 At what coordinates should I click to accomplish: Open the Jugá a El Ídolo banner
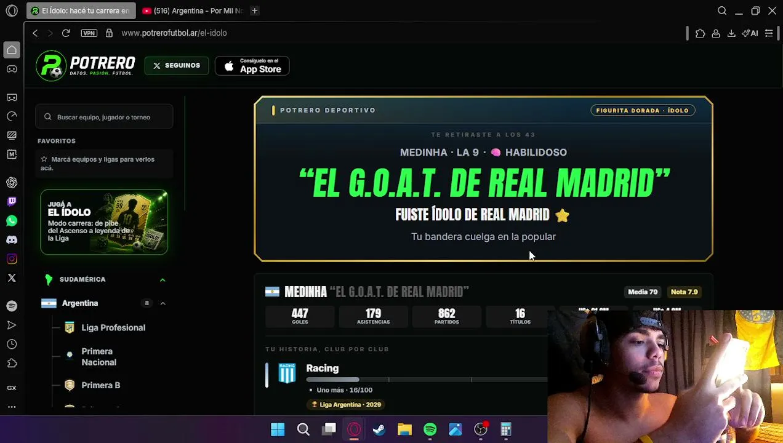tap(104, 222)
